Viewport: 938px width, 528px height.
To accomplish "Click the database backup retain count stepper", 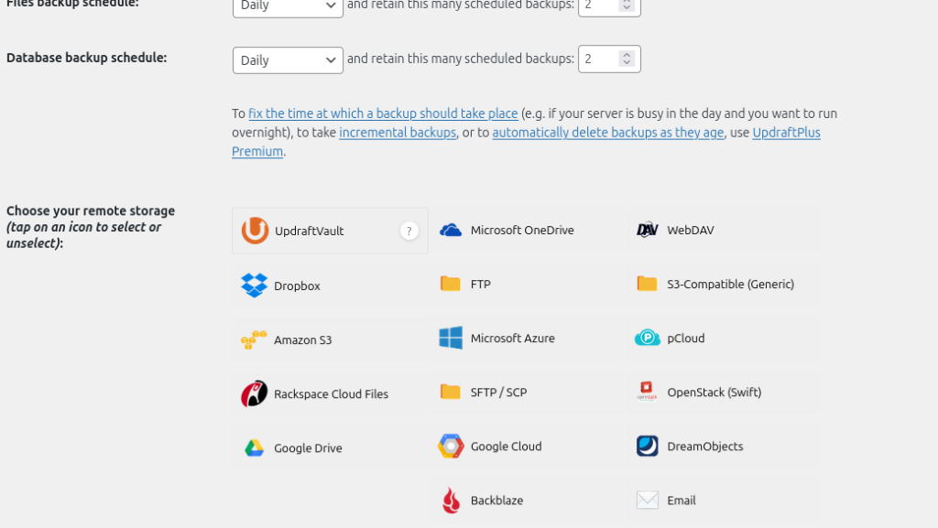I will pos(627,59).
